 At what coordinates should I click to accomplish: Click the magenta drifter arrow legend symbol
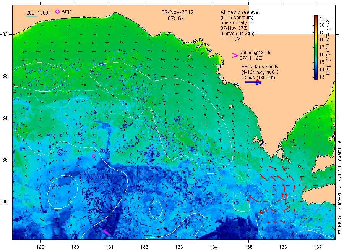[235, 55]
